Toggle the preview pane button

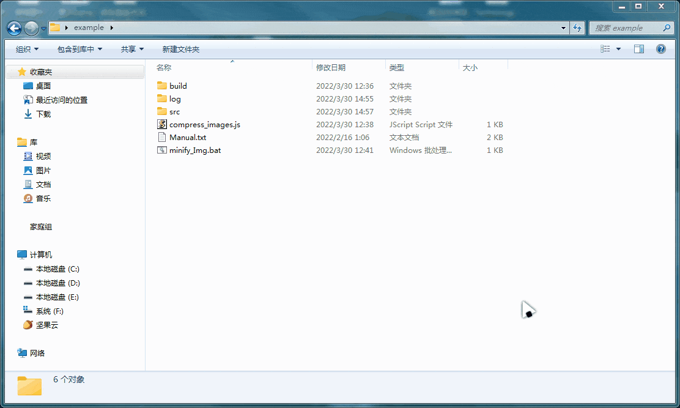639,49
